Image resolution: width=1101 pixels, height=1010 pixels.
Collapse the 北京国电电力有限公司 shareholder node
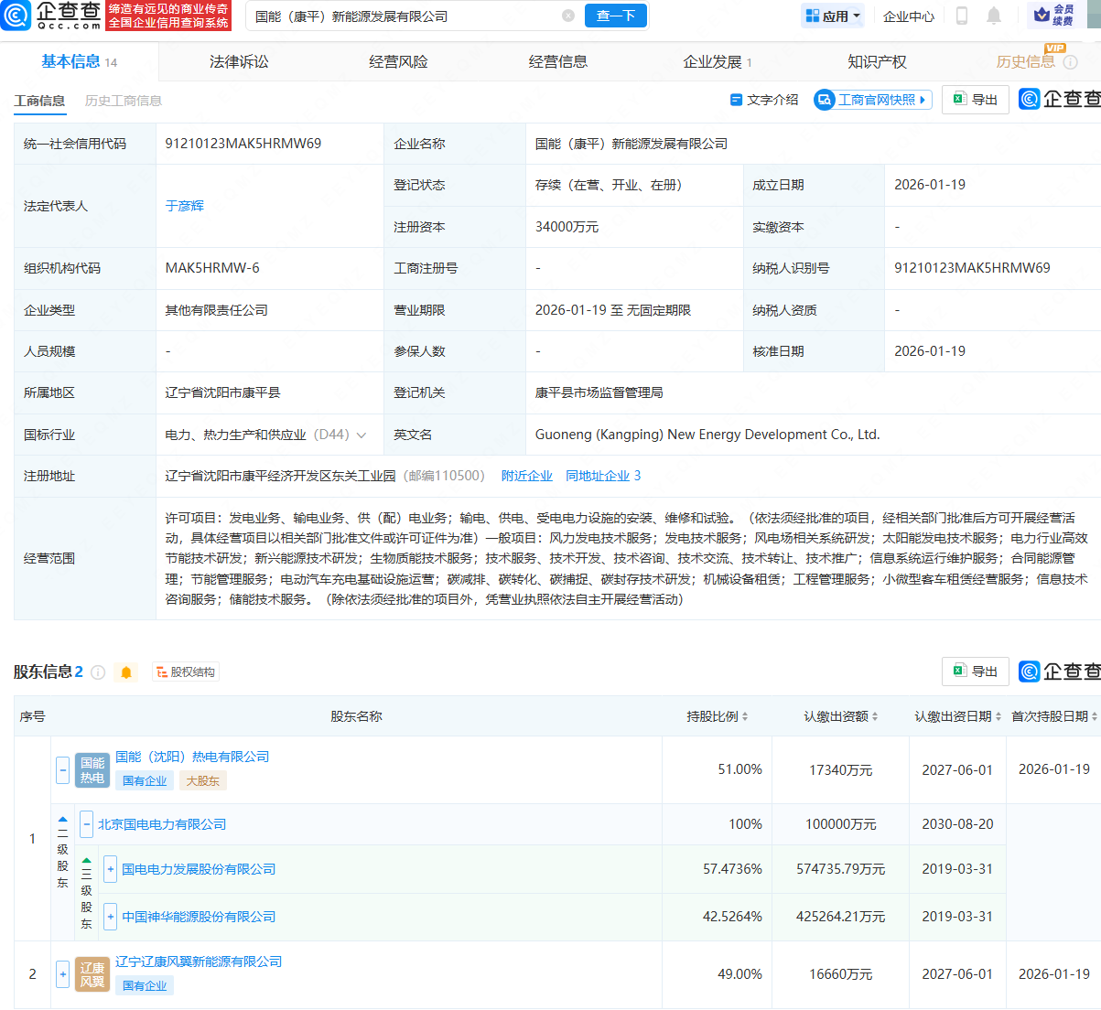click(86, 824)
